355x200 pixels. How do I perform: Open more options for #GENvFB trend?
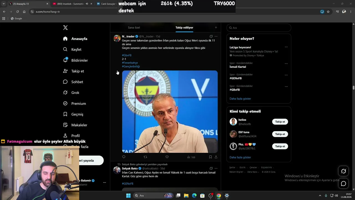(x=286, y=75)
